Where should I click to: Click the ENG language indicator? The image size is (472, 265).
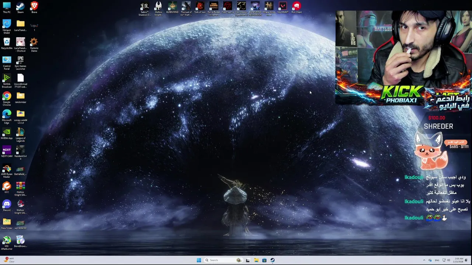coord(437,260)
